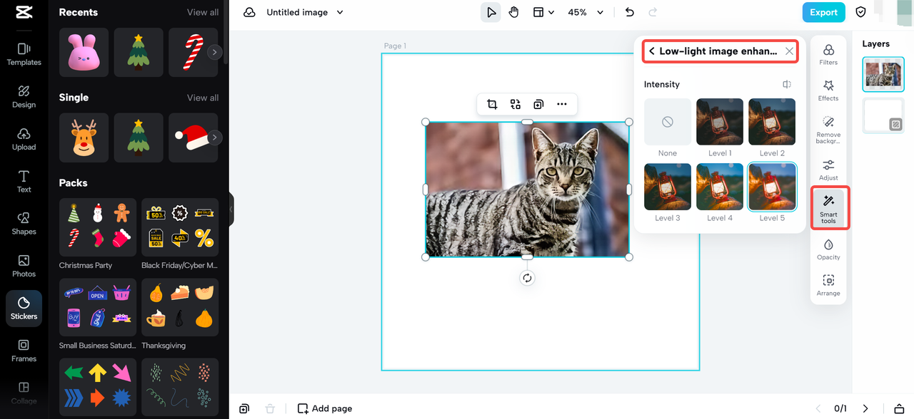The image size is (914, 419).
Task: Select Level 5 intensity
Action: (772, 187)
